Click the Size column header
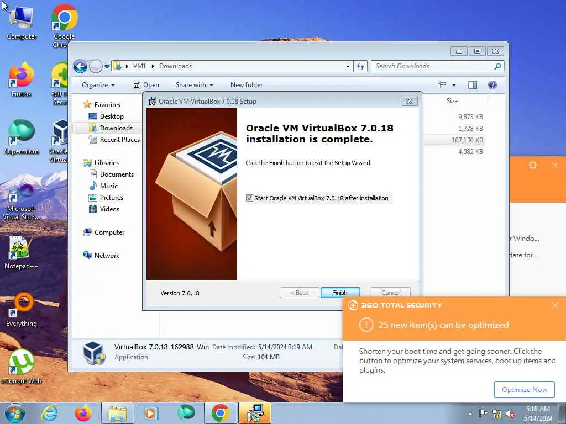This screenshot has width=566, height=424. tap(452, 101)
